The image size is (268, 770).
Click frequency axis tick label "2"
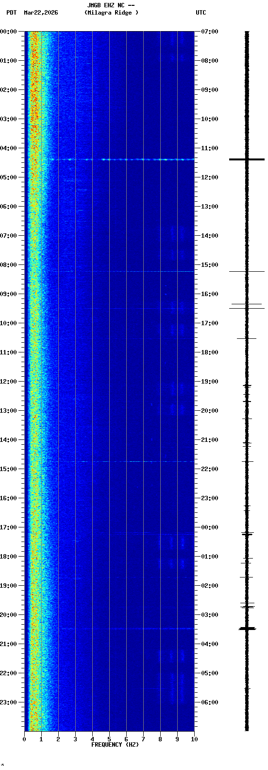click(x=58, y=739)
